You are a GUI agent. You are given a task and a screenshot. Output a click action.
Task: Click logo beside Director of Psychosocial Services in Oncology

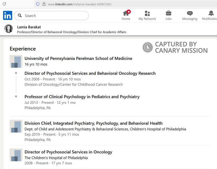(x=16, y=155)
